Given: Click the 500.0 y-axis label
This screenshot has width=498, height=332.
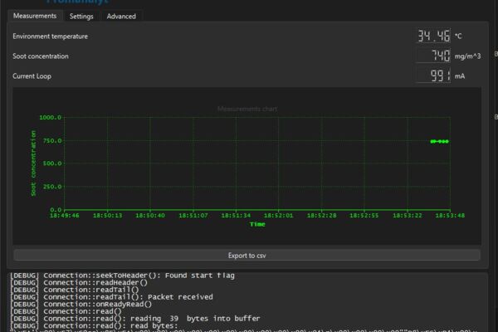Looking at the screenshot, I should [x=52, y=164].
